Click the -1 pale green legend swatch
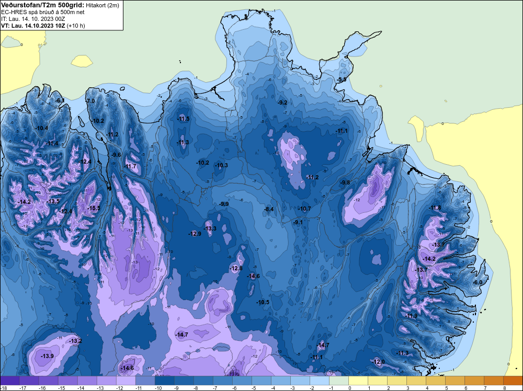The image size is (523, 391). pyautogui.click(x=339, y=381)
